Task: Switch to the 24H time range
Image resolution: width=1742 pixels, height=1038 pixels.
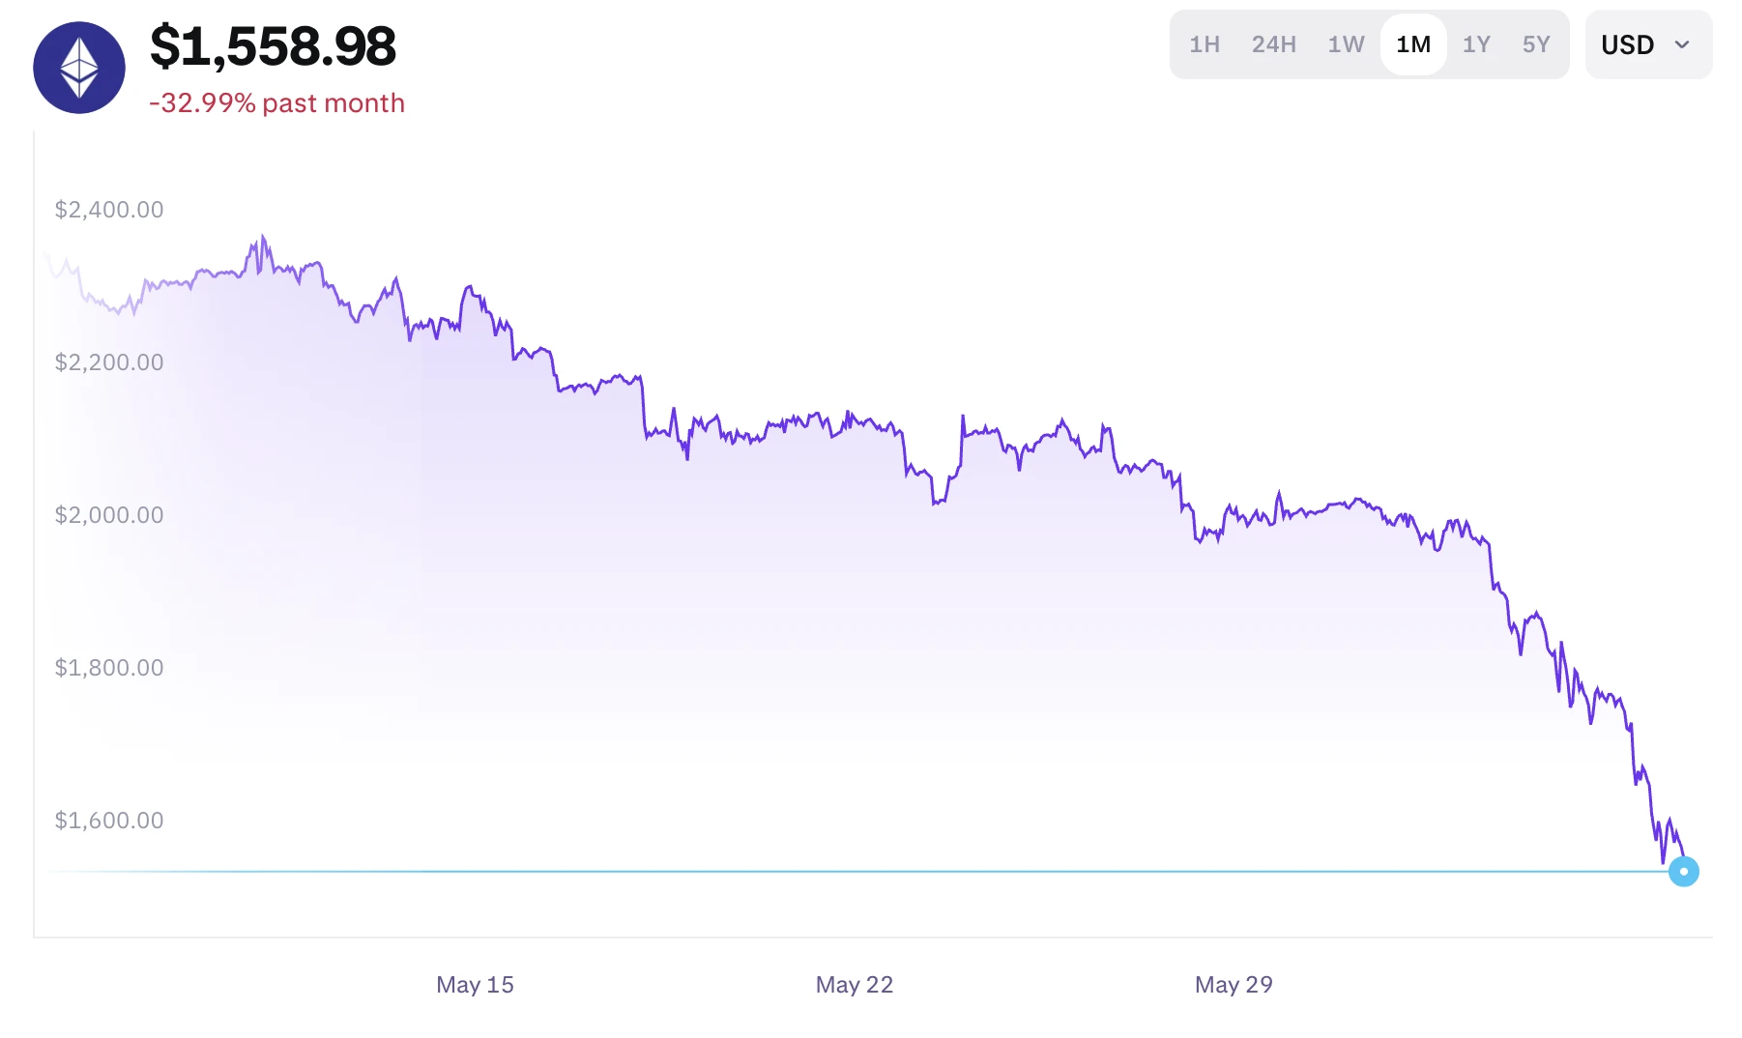Action: coord(1273,44)
